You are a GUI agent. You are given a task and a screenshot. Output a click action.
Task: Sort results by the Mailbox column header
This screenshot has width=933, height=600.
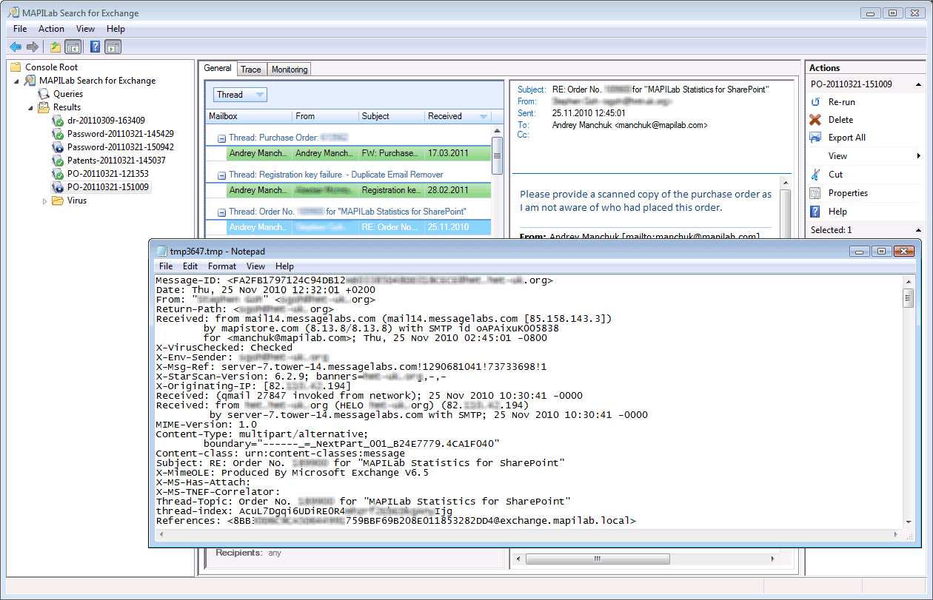248,116
